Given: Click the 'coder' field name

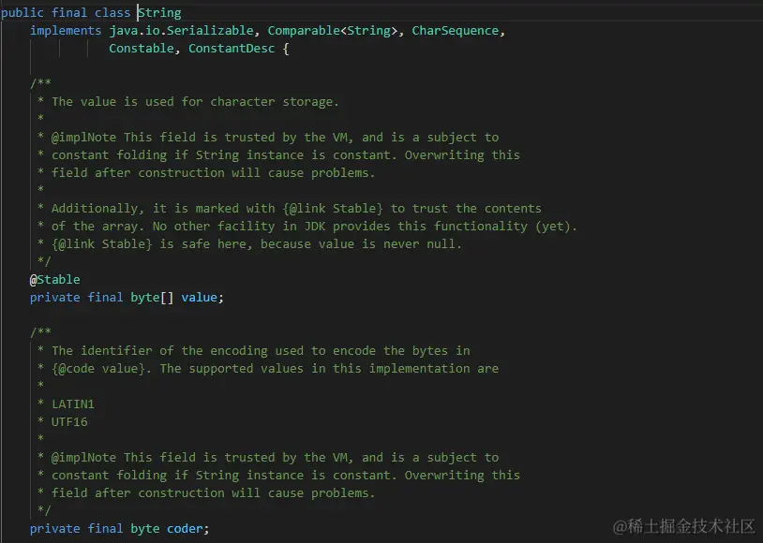Looking at the screenshot, I should coord(186,529).
